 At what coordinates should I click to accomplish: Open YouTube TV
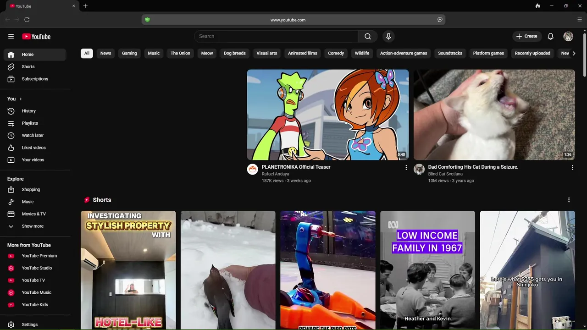pyautogui.click(x=35, y=280)
